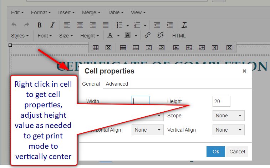Click the insert link icon

148,35
